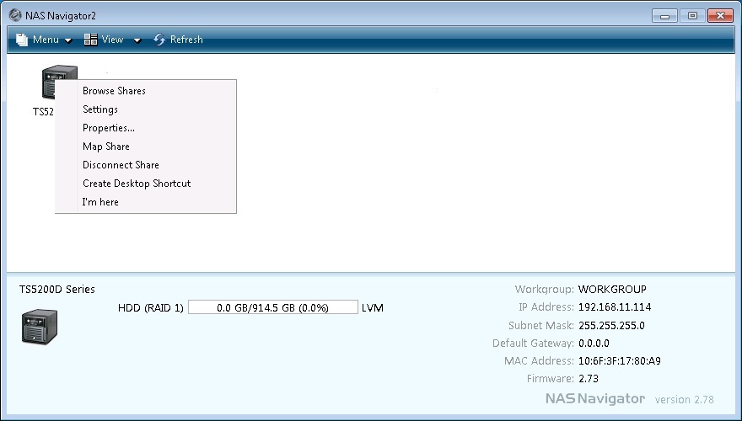Open Properties... from context menu
Viewport: 742px width, 421px height.
(x=146, y=128)
